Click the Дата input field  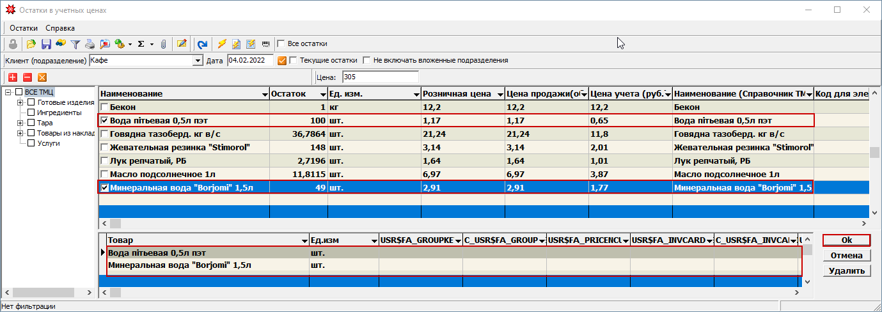pyautogui.click(x=251, y=61)
